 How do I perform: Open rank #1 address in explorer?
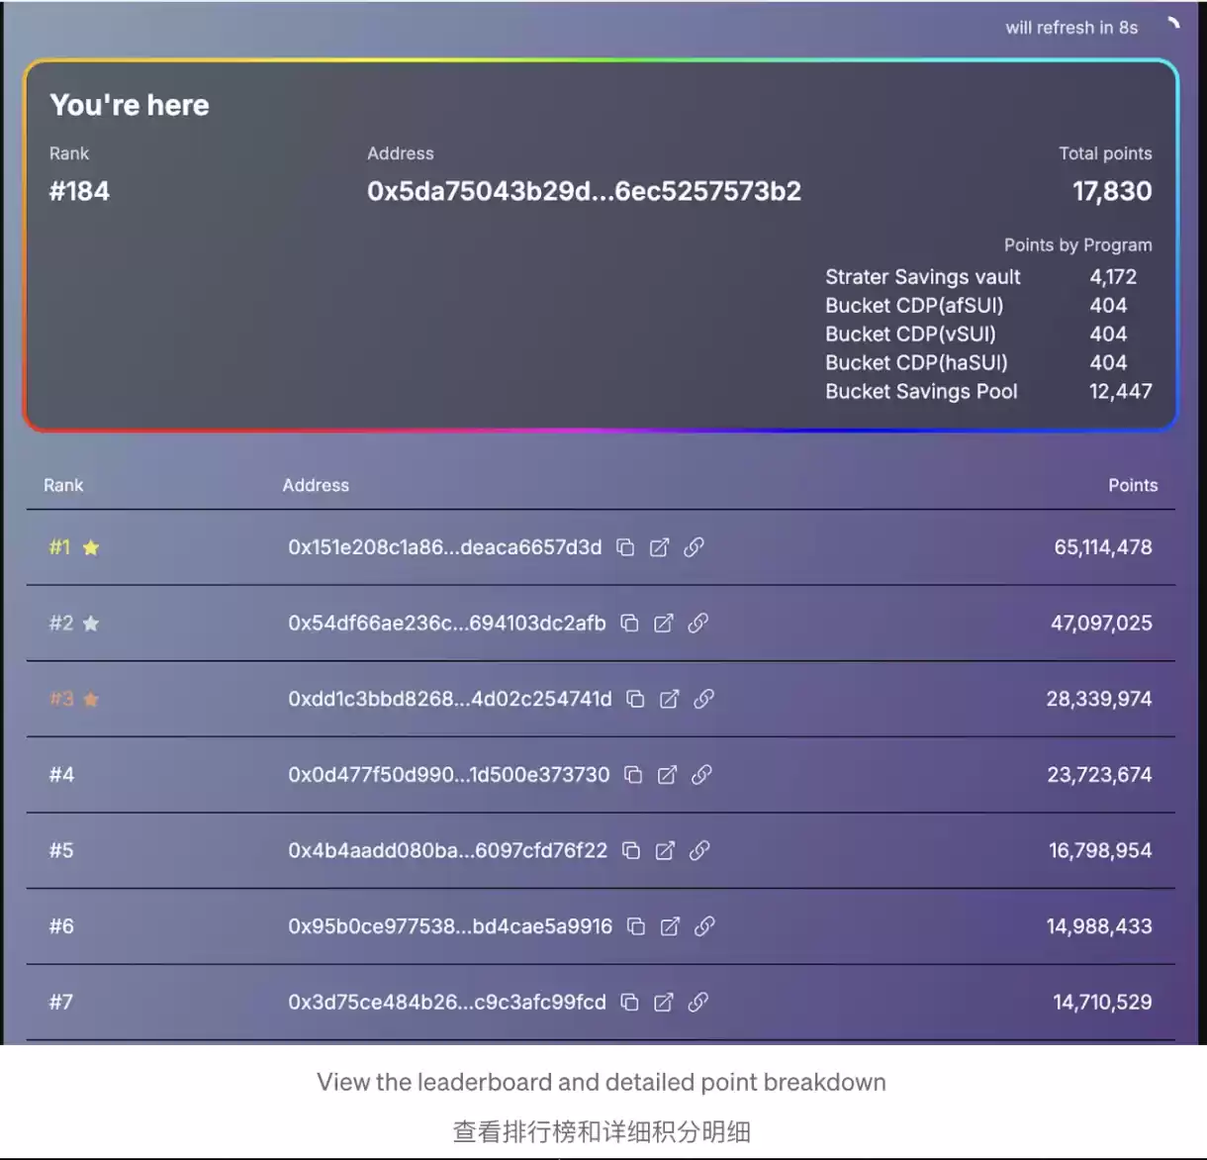click(660, 547)
